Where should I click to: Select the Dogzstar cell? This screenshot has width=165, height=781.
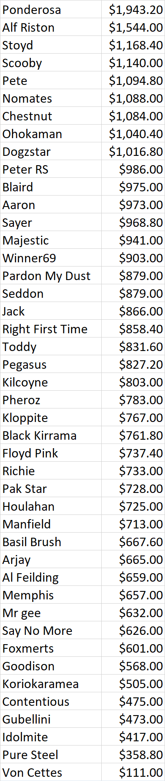(x=51, y=151)
